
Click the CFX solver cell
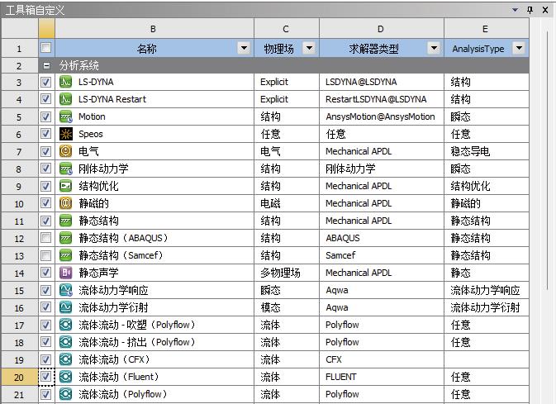[382, 359]
